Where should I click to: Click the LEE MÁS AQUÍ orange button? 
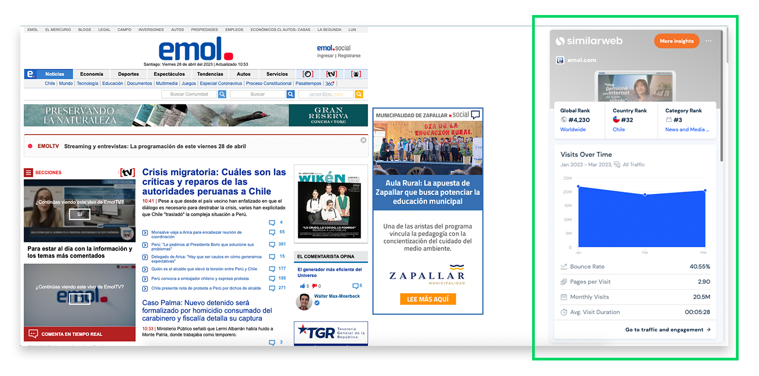pyautogui.click(x=428, y=299)
